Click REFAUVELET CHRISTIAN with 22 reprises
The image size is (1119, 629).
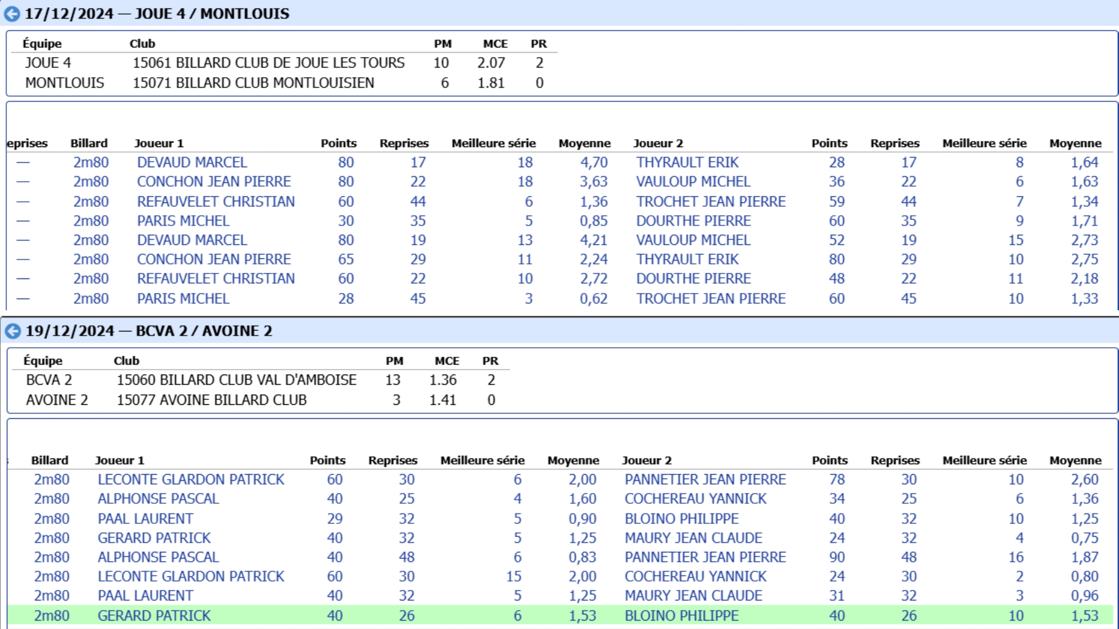coord(216,279)
